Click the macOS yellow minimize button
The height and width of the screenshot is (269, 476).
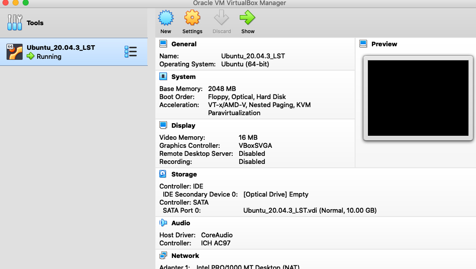(x=16, y=3)
